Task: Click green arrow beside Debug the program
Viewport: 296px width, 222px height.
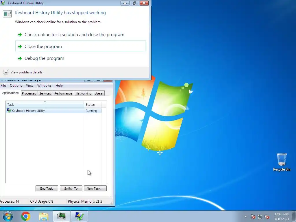Action: [20, 58]
